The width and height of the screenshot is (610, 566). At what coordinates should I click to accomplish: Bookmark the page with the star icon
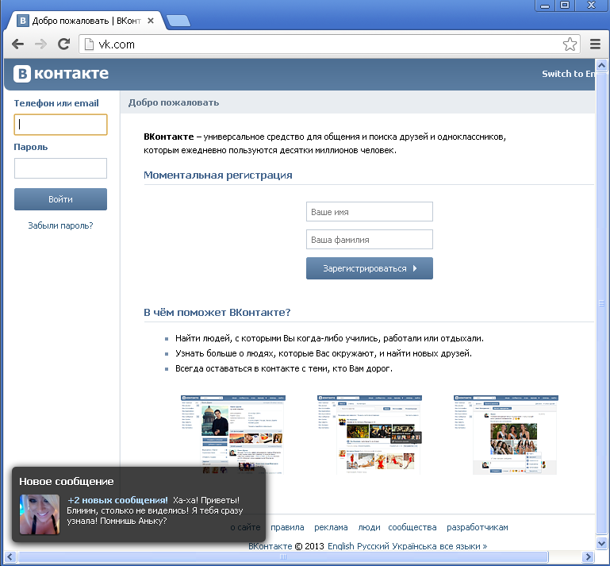pyautogui.click(x=570, y=44)
